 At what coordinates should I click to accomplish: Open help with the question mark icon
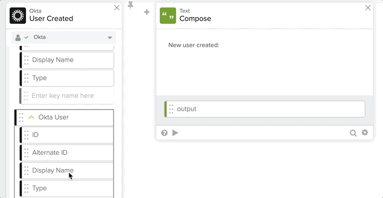(165, 133)
